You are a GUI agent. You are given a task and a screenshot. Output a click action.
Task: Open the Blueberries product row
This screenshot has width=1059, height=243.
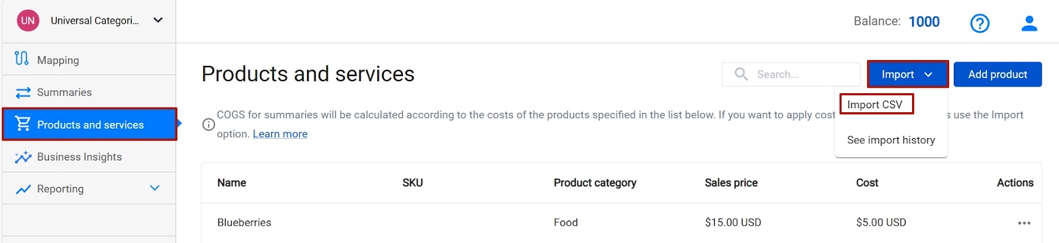(621, 223)
